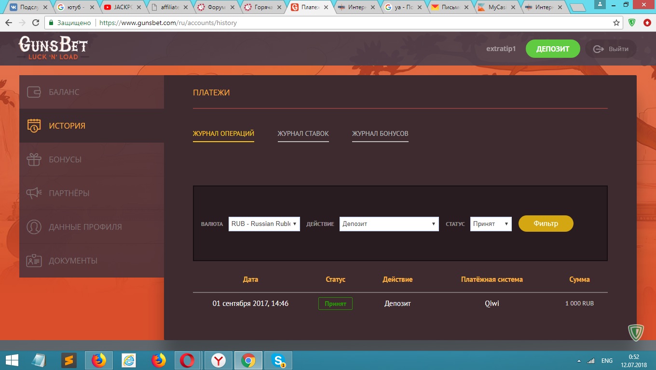This screenshot has width=656, height=370.
Task: Open the Документы section in sidebar
Action: [x=92, y=261]
